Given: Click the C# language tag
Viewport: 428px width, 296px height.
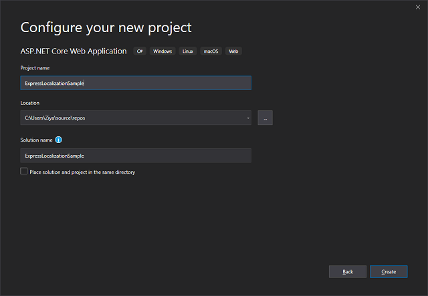Looking at the screenshot, I should (140, 51).
